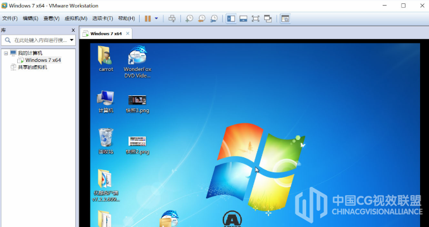The width and height of the screenshot is (429, 227).
Task: Open the 文件(F) menu
Action: pos(10,18)
